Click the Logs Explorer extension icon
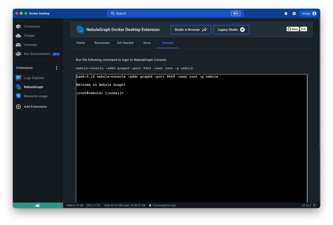The image size is (333, 225). (x=18, y=78)
